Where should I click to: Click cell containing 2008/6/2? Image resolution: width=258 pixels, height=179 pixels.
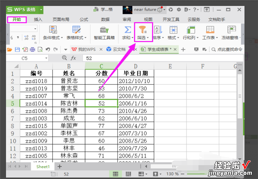click(x=136, y=96)
